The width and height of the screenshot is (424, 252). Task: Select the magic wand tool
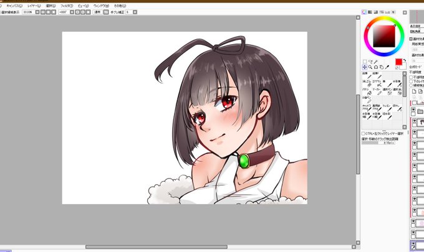coord(376,62)
